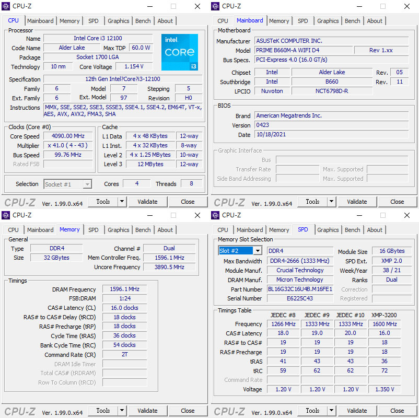Click Multiplier value x 41.0
419x418 pixels.
(68, 145)
